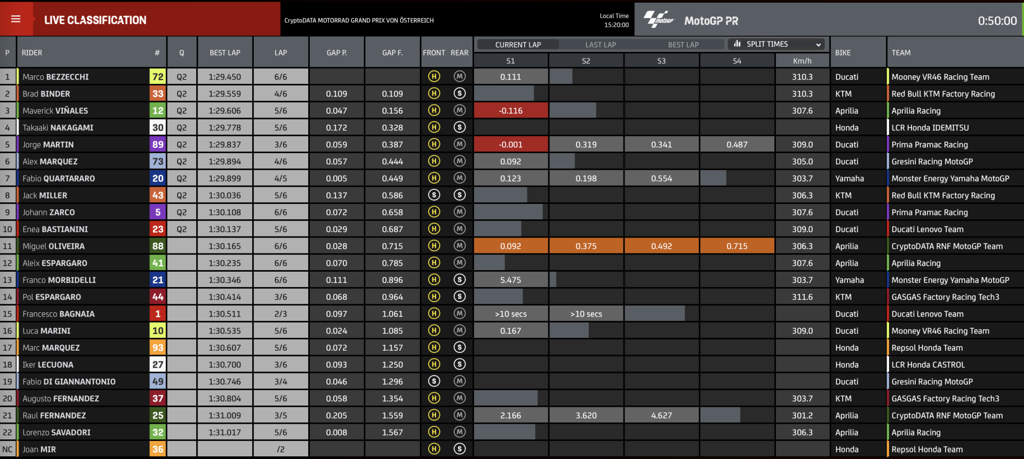Select rider Joan MIR

click(x=39, y=449)
